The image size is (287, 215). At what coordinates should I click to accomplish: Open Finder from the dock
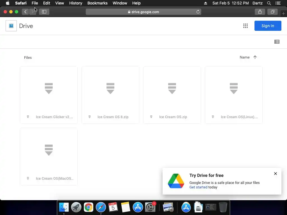pyautogui.click(x=64, y=207)
